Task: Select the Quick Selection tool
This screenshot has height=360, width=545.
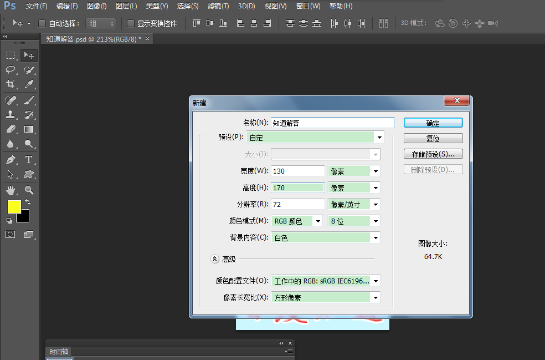Action: [x=29, y=70]
